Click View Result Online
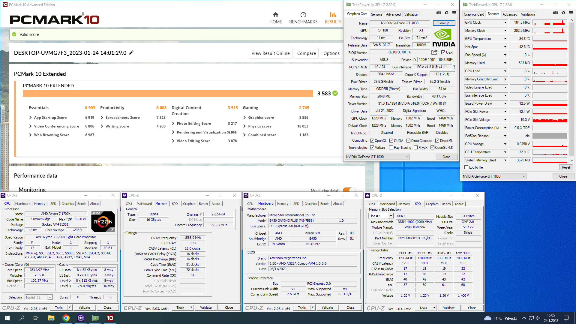Viewport: 576px width, 324px height. point(271,53)
